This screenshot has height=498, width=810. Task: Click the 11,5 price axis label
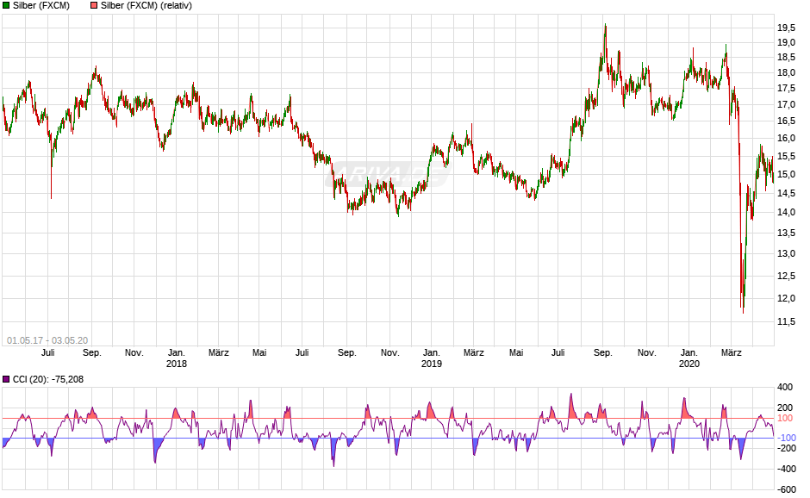pos(786,321)
